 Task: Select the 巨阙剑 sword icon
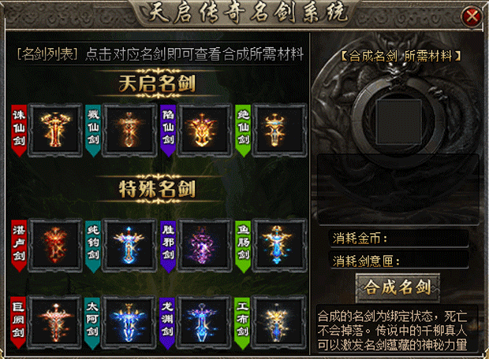[54, 322]
